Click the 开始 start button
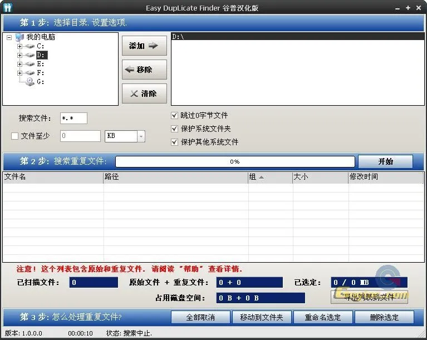427x340 pixels. 385,161
